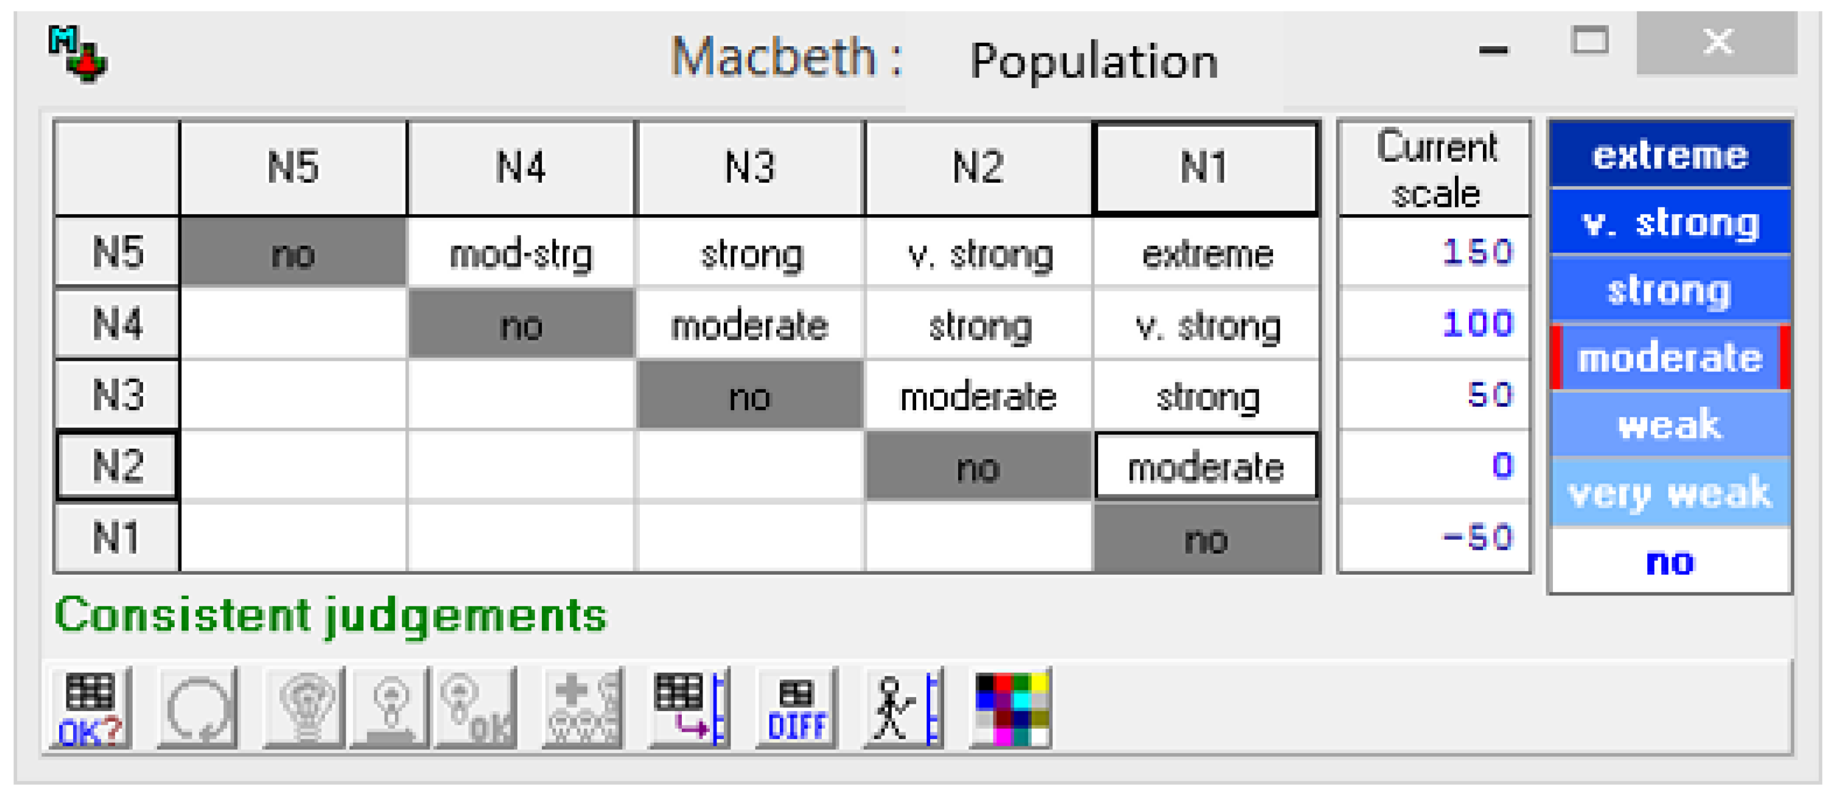This screenshot has height=795, width=1833.
Task: Click the Consistent judgements status text
Action: (x=331, y=615)
